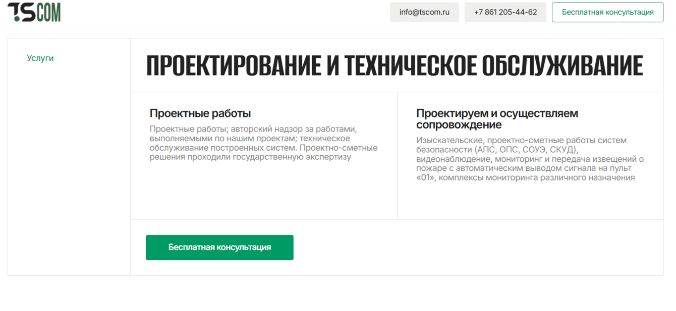Viewport: 676px width, 311px height.
Task: Open the info@tscom.ru email link
Action: click(424, 12)
